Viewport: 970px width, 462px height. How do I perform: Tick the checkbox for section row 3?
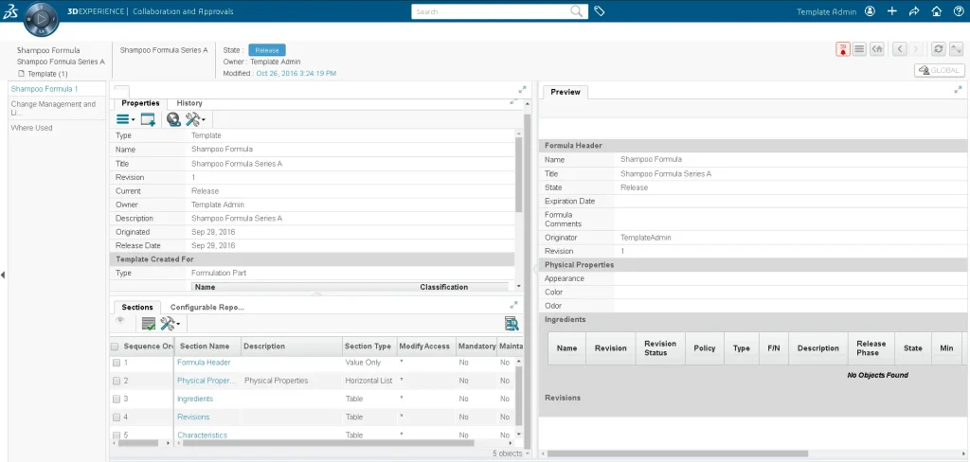point(117,399)
